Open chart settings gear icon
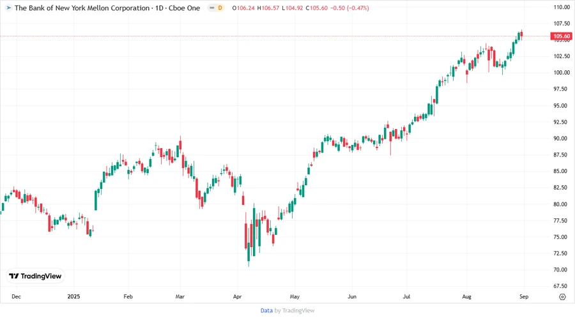 coord(562,297)
